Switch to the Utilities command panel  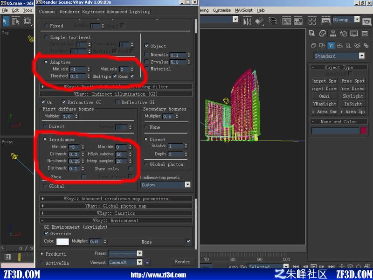[x=365, y=34]
